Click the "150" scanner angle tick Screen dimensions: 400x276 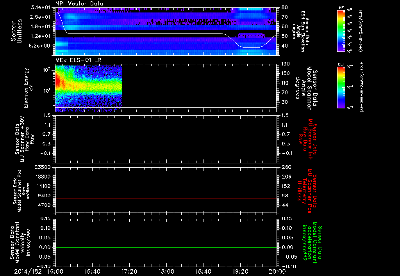(286, 73)
